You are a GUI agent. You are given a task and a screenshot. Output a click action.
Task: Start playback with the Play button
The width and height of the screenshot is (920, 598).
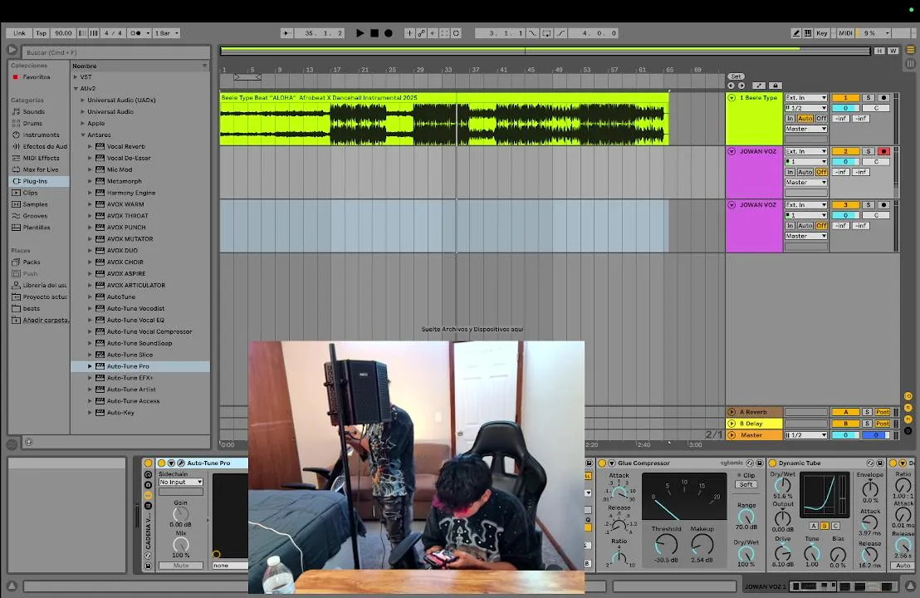point(360,33)
